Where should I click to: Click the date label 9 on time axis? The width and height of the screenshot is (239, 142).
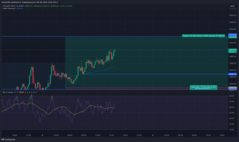click(153, 135)
